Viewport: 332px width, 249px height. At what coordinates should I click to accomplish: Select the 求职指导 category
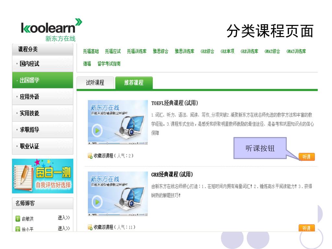click(x=42, y=130)
